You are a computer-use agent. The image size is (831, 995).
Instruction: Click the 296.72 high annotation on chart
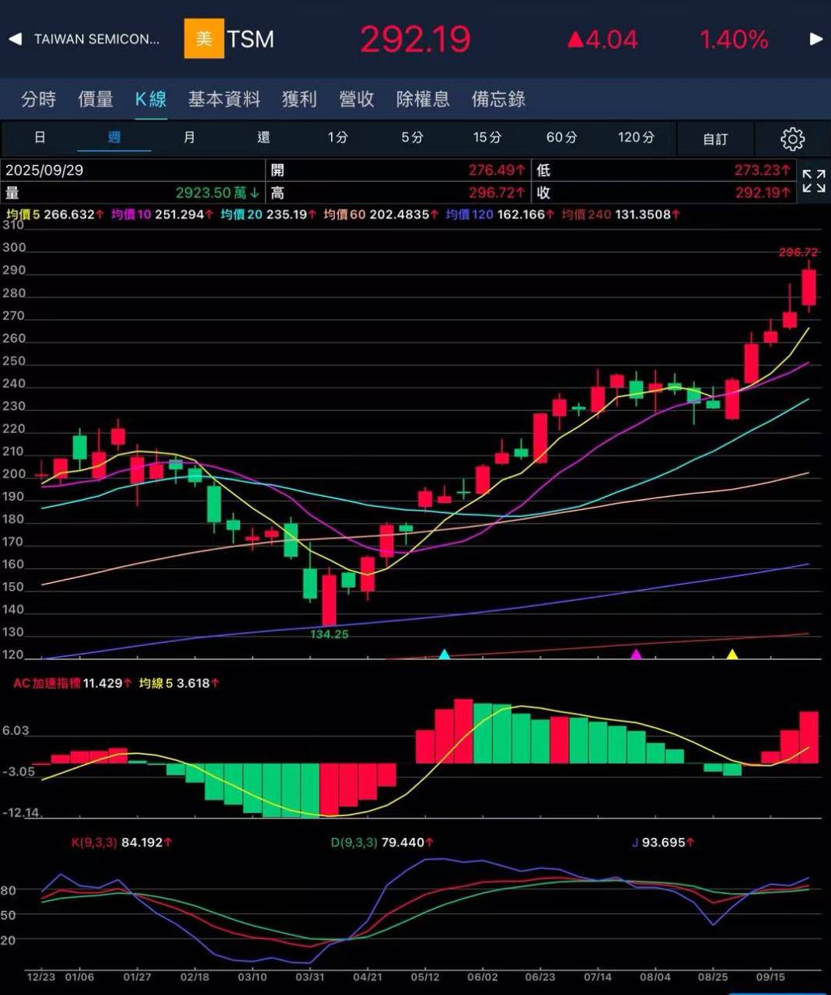(x=798, y=253)
